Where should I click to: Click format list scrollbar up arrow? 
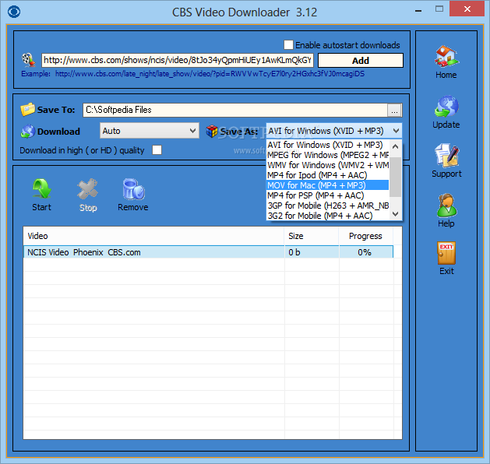click(x=395, y=146)
